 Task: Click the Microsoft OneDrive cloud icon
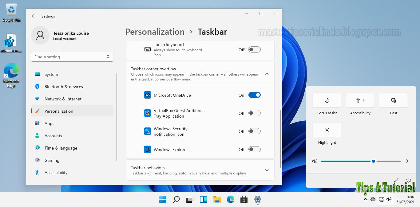pos(148,95)
